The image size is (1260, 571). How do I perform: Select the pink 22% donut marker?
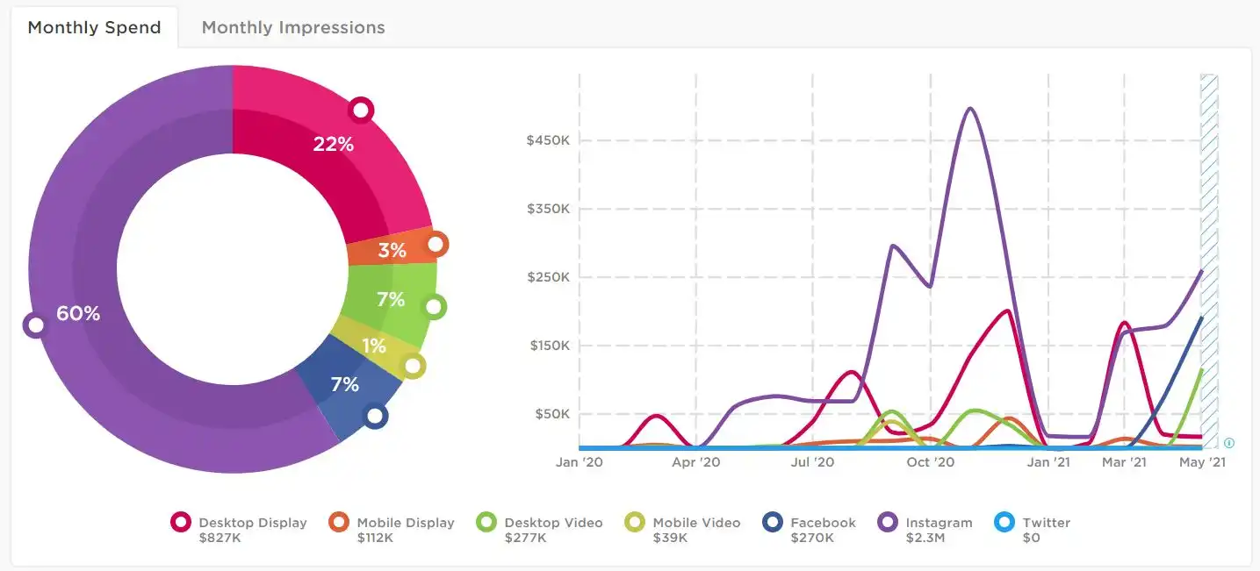click(360, 110)
